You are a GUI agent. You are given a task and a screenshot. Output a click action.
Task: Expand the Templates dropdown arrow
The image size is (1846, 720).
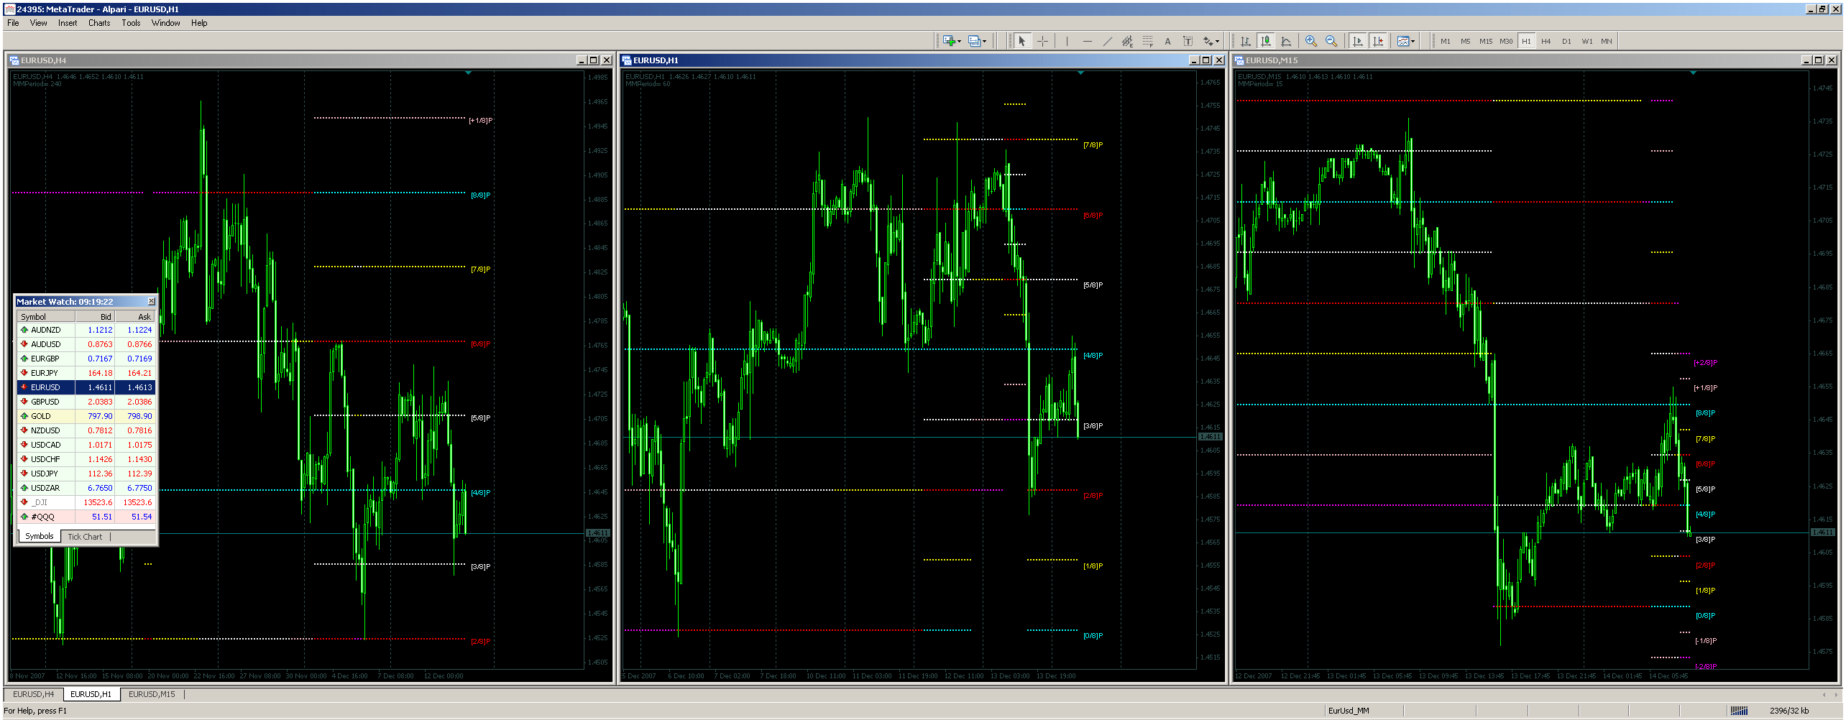pyautogui.click(x=1413, y=41)
